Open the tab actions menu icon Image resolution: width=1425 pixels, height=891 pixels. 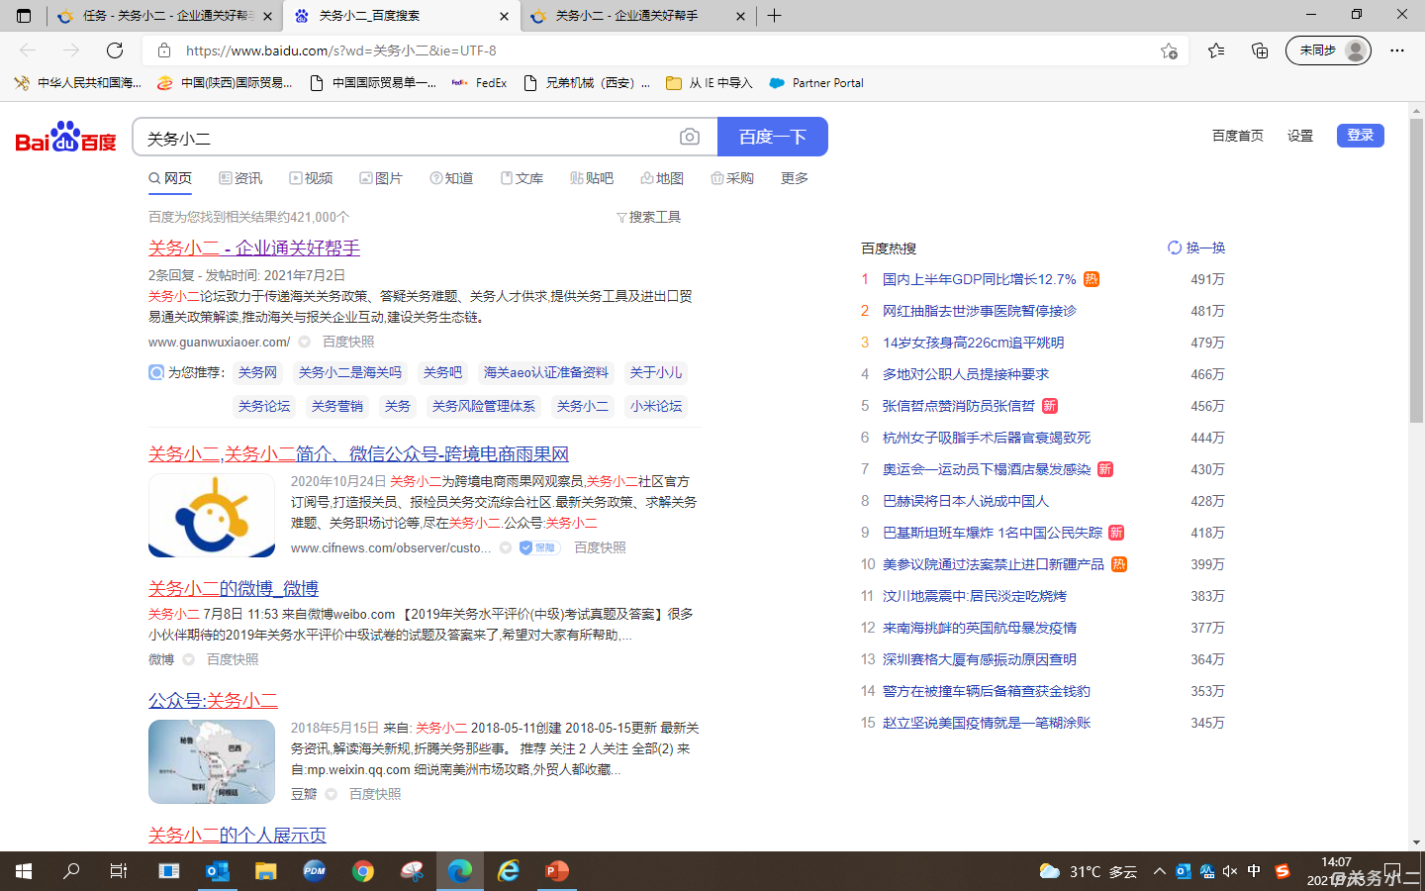[24, 16]
